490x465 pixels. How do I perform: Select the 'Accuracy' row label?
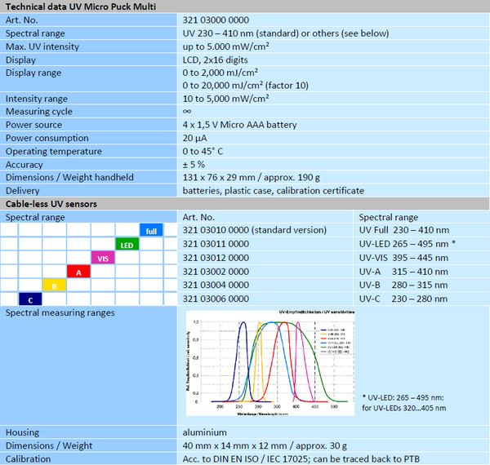[24, 165]
